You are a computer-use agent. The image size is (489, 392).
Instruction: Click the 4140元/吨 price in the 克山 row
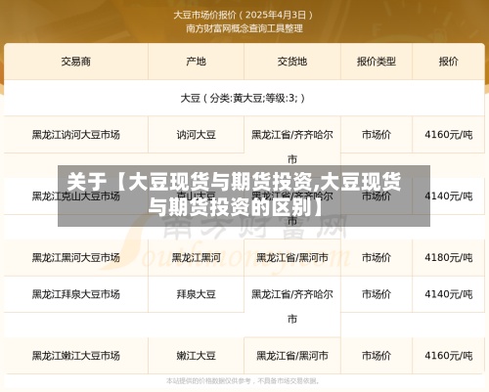(448, 196)
